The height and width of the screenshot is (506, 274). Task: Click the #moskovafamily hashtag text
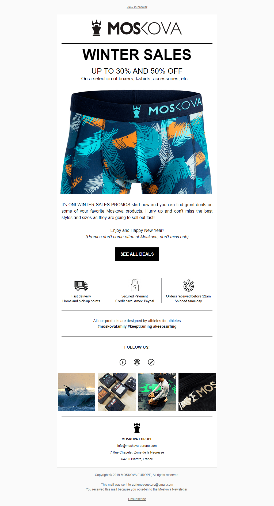pyautogui.click(x=112, y=327)
